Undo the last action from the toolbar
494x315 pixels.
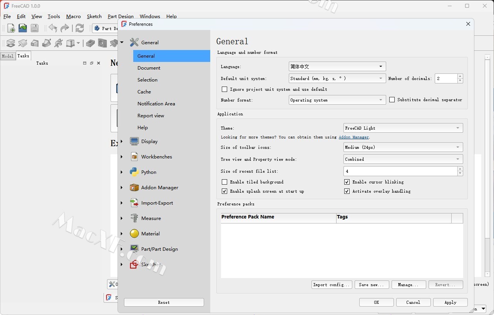click(53, 28)
